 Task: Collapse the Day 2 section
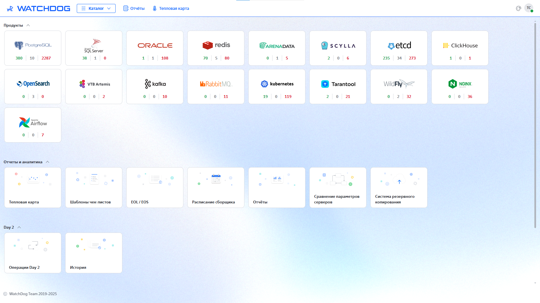(x=19, y=227)
